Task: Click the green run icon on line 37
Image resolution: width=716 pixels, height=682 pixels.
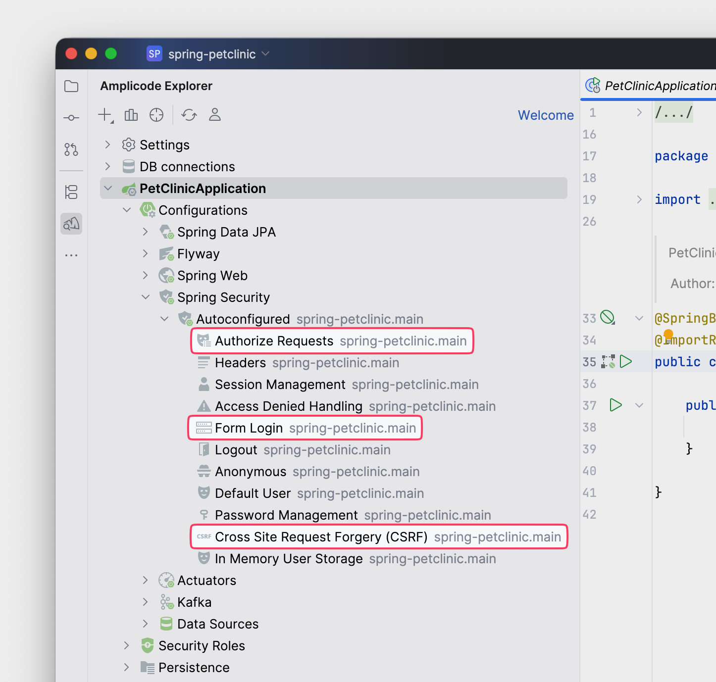Action: point(615,405)
